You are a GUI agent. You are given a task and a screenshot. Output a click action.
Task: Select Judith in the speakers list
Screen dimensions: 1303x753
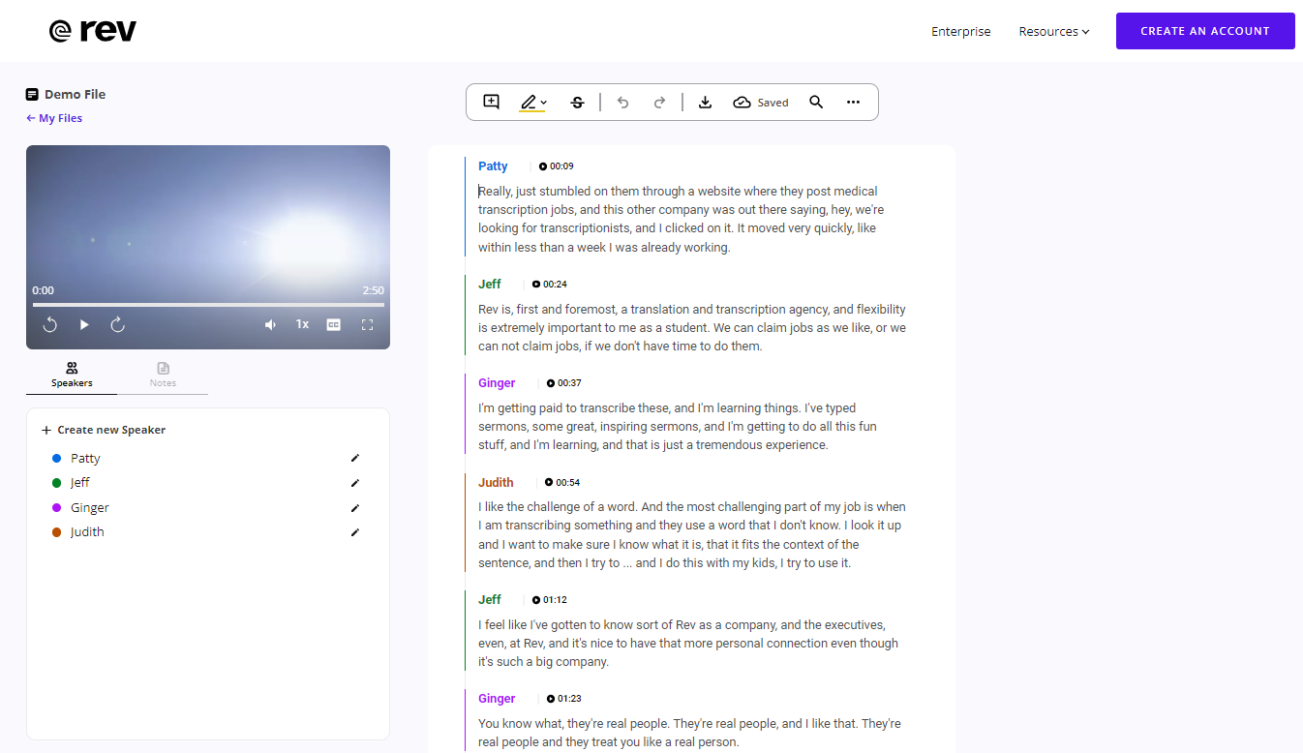[87, 532]
